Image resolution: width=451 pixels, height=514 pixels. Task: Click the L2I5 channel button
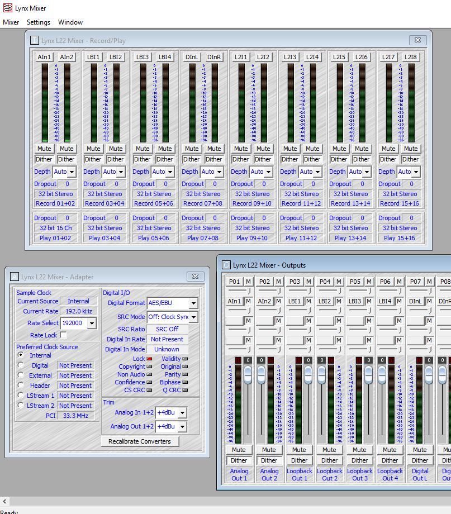[x=339, y=57]
